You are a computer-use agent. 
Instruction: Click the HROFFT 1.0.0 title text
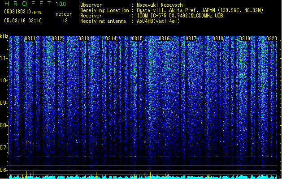coord(35,4)
